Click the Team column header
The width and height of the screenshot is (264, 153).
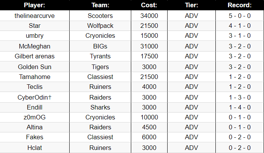tap(100, 5)
